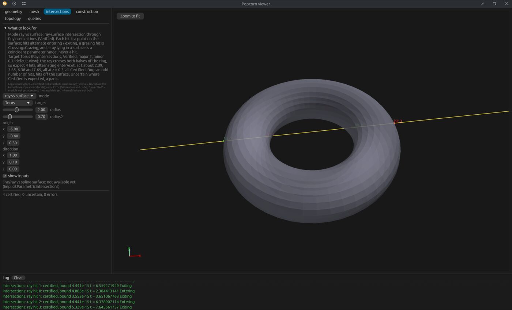Screen dimensions: 512x310
Task: Open the 'ray vs surface' mode dropdown
Action: [19, 96]
